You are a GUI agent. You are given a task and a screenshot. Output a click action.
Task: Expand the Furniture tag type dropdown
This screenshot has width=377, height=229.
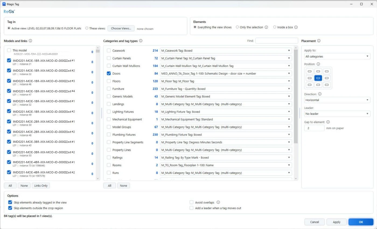[226, 89]
